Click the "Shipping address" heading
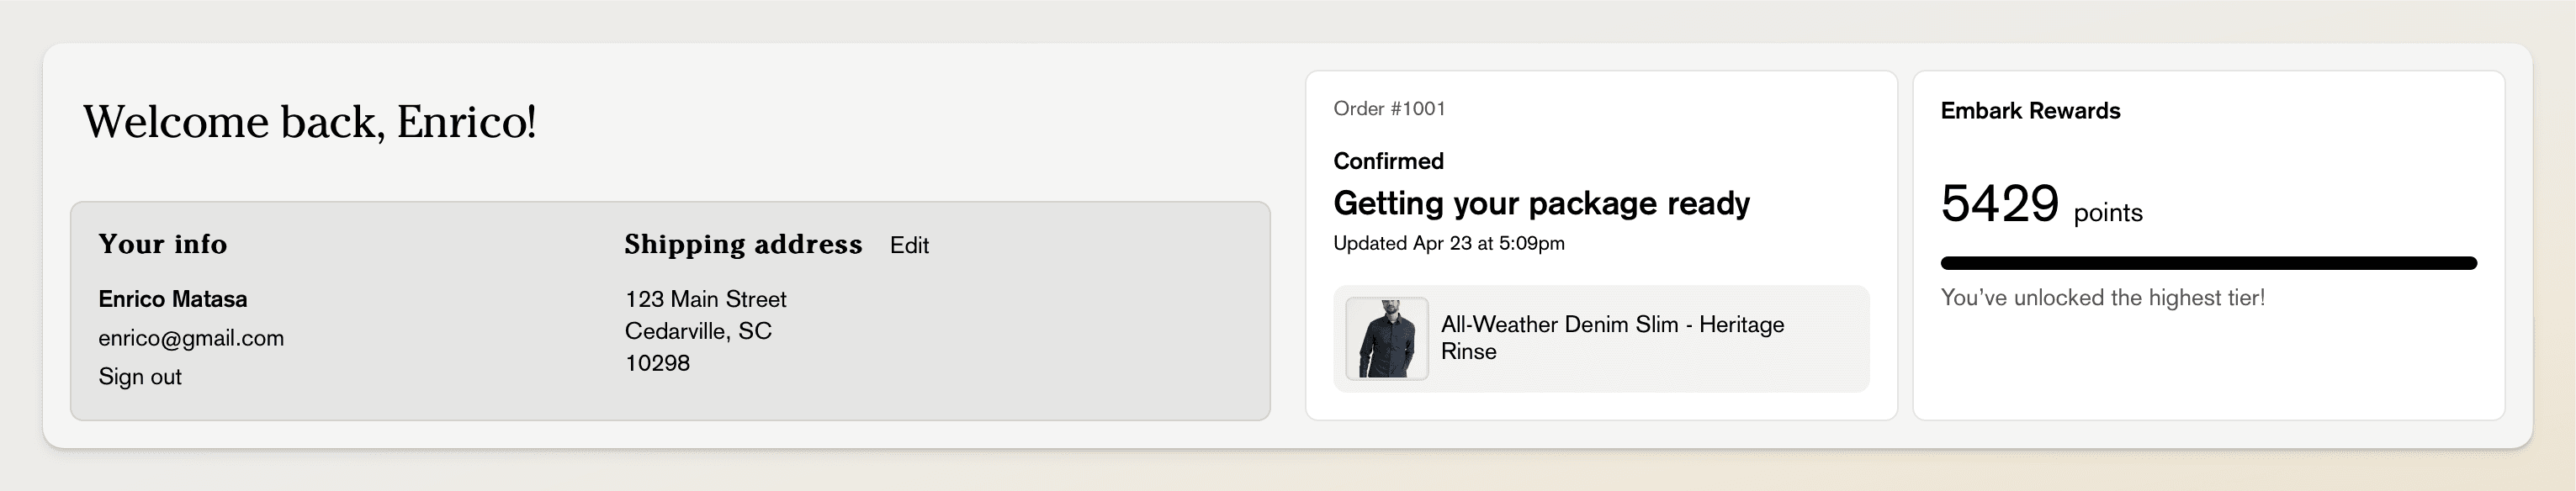Viewport: 2576px width, 491px height. click(x=743, y=245)
